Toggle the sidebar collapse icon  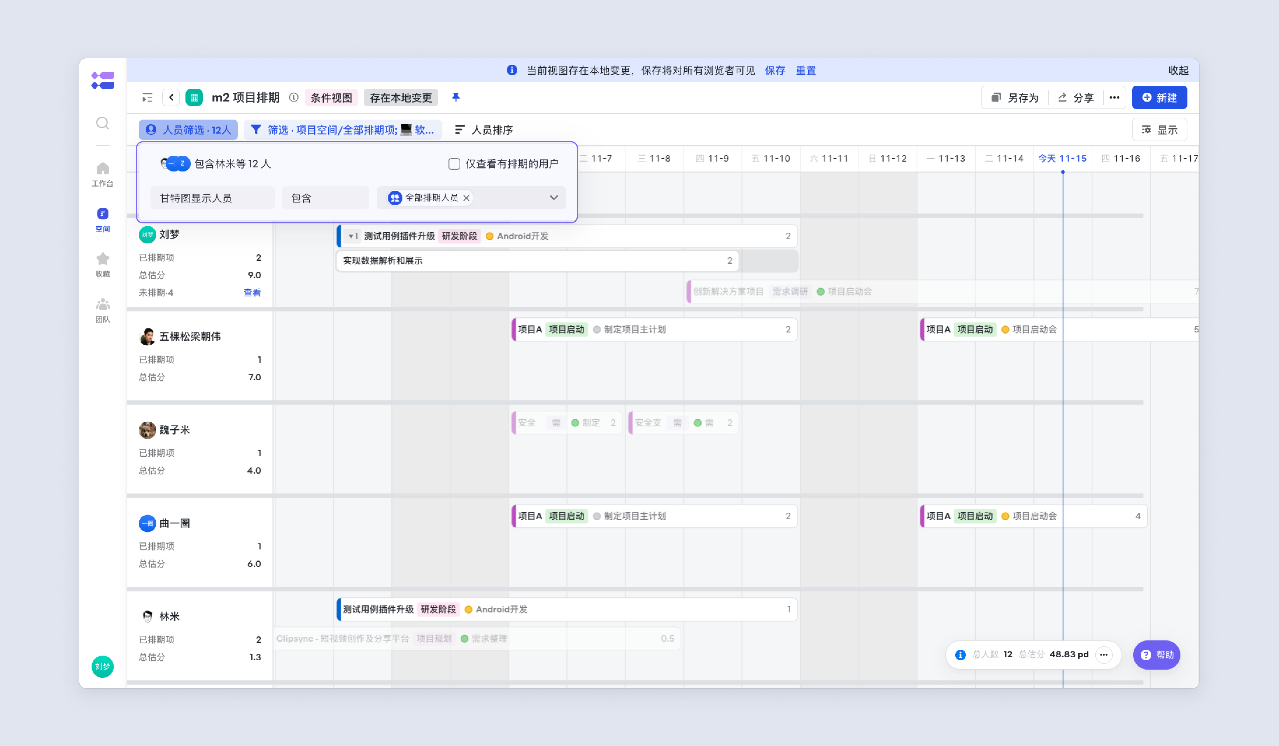pyautogui.click(x=147, y=97)
